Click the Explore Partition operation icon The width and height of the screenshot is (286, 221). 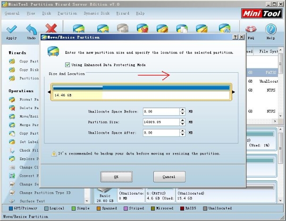12,159
